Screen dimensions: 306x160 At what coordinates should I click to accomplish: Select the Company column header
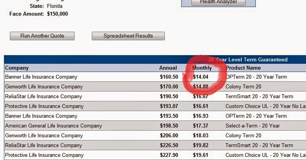tap(17, 68)
